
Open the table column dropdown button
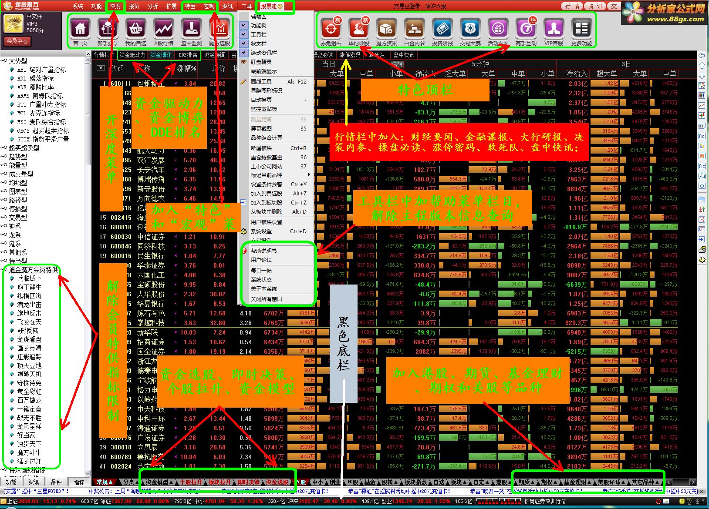tap(101, 68)
